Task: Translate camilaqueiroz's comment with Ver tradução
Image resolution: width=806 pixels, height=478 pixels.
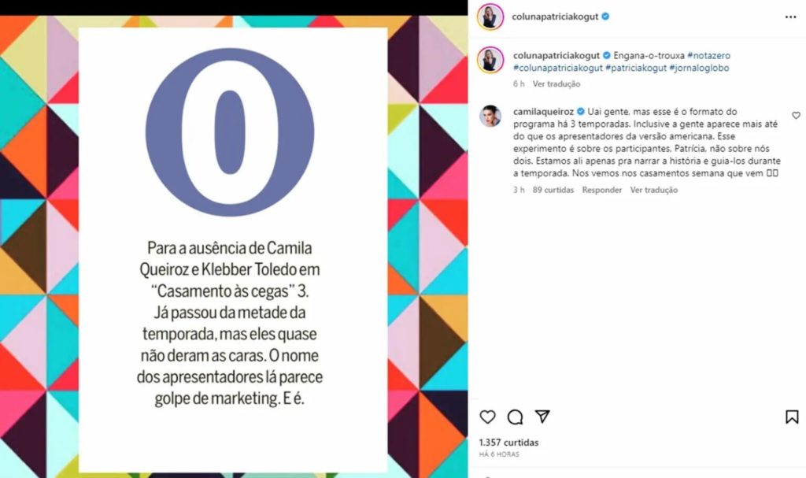Action: (654, 190)
